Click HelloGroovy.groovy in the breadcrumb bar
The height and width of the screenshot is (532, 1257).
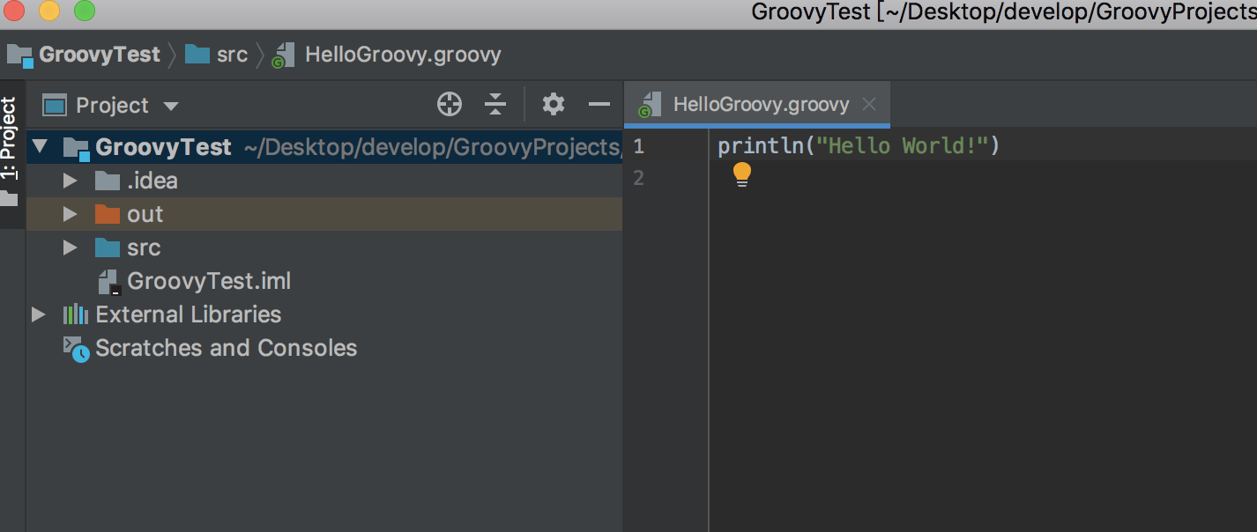[x=403, y=55]
